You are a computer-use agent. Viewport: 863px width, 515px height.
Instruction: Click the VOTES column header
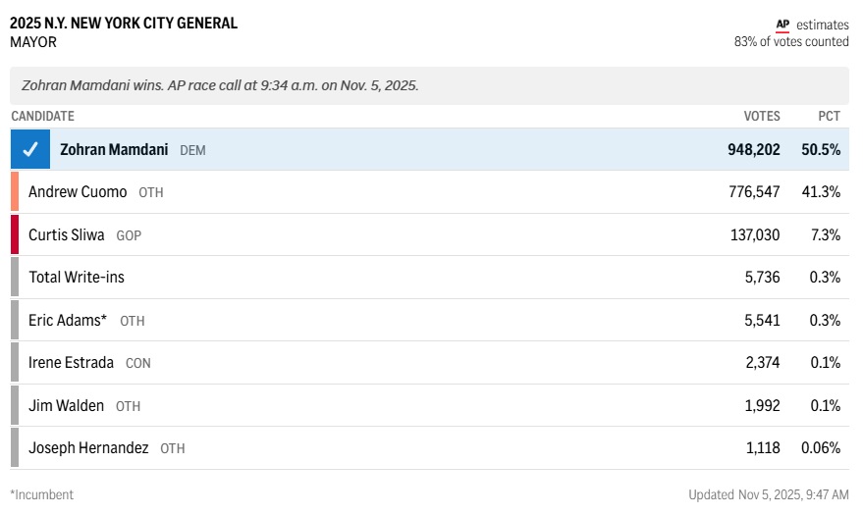point(762,116)
